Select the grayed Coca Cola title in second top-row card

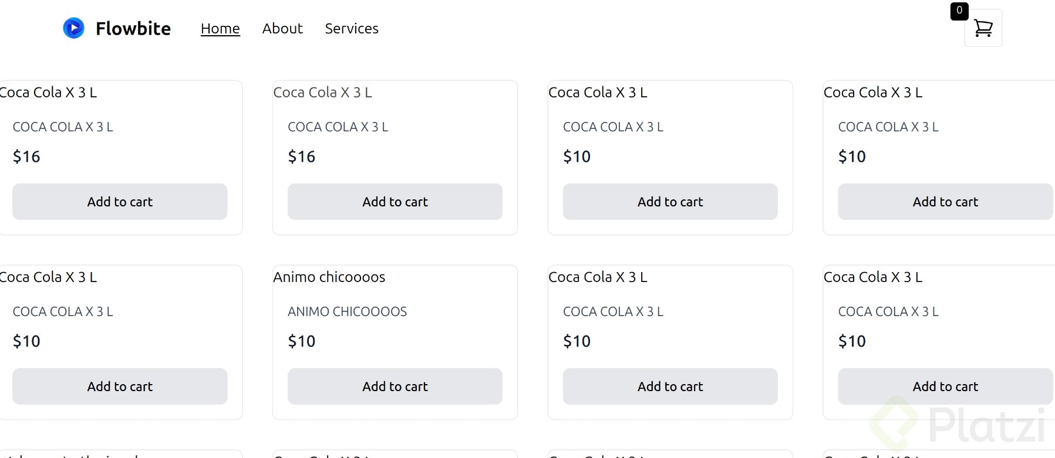[x=322, y=92]
